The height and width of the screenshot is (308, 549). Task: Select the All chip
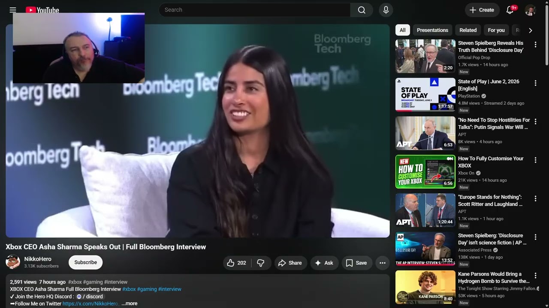click(x=402, y=30)
